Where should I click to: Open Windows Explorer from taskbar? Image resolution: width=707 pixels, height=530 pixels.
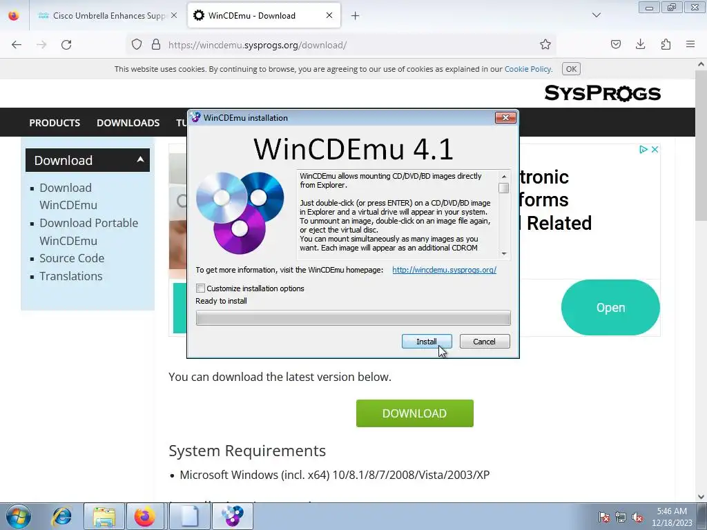[104, 516]
